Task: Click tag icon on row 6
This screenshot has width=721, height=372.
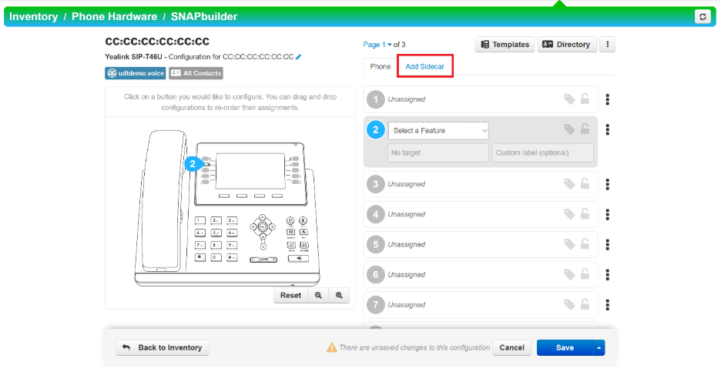Action: tap(570, 274)
